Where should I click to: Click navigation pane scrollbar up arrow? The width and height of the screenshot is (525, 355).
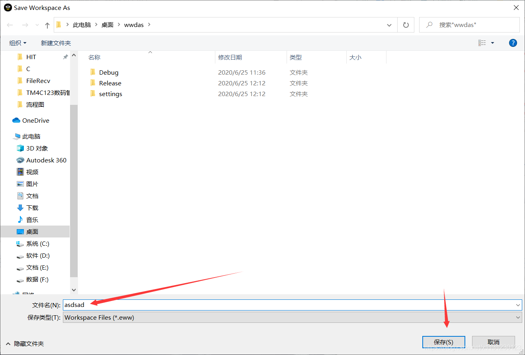(74, 55)
